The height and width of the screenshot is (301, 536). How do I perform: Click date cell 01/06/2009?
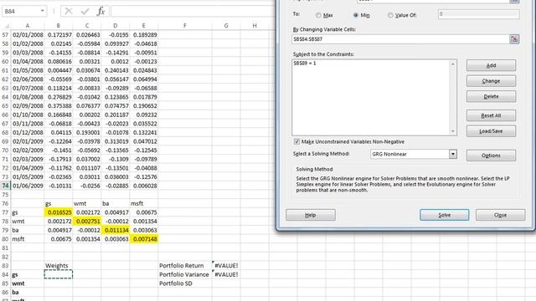28,186
